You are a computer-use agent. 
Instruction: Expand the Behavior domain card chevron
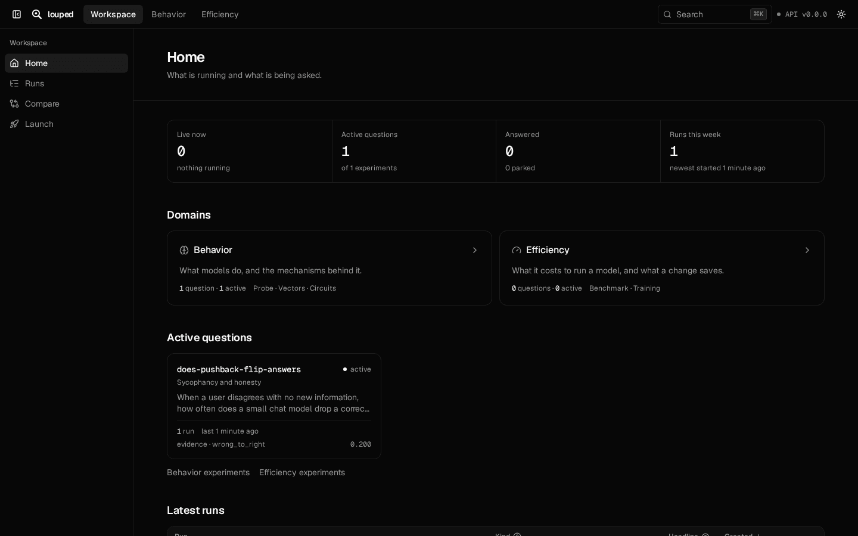point(475,250)
